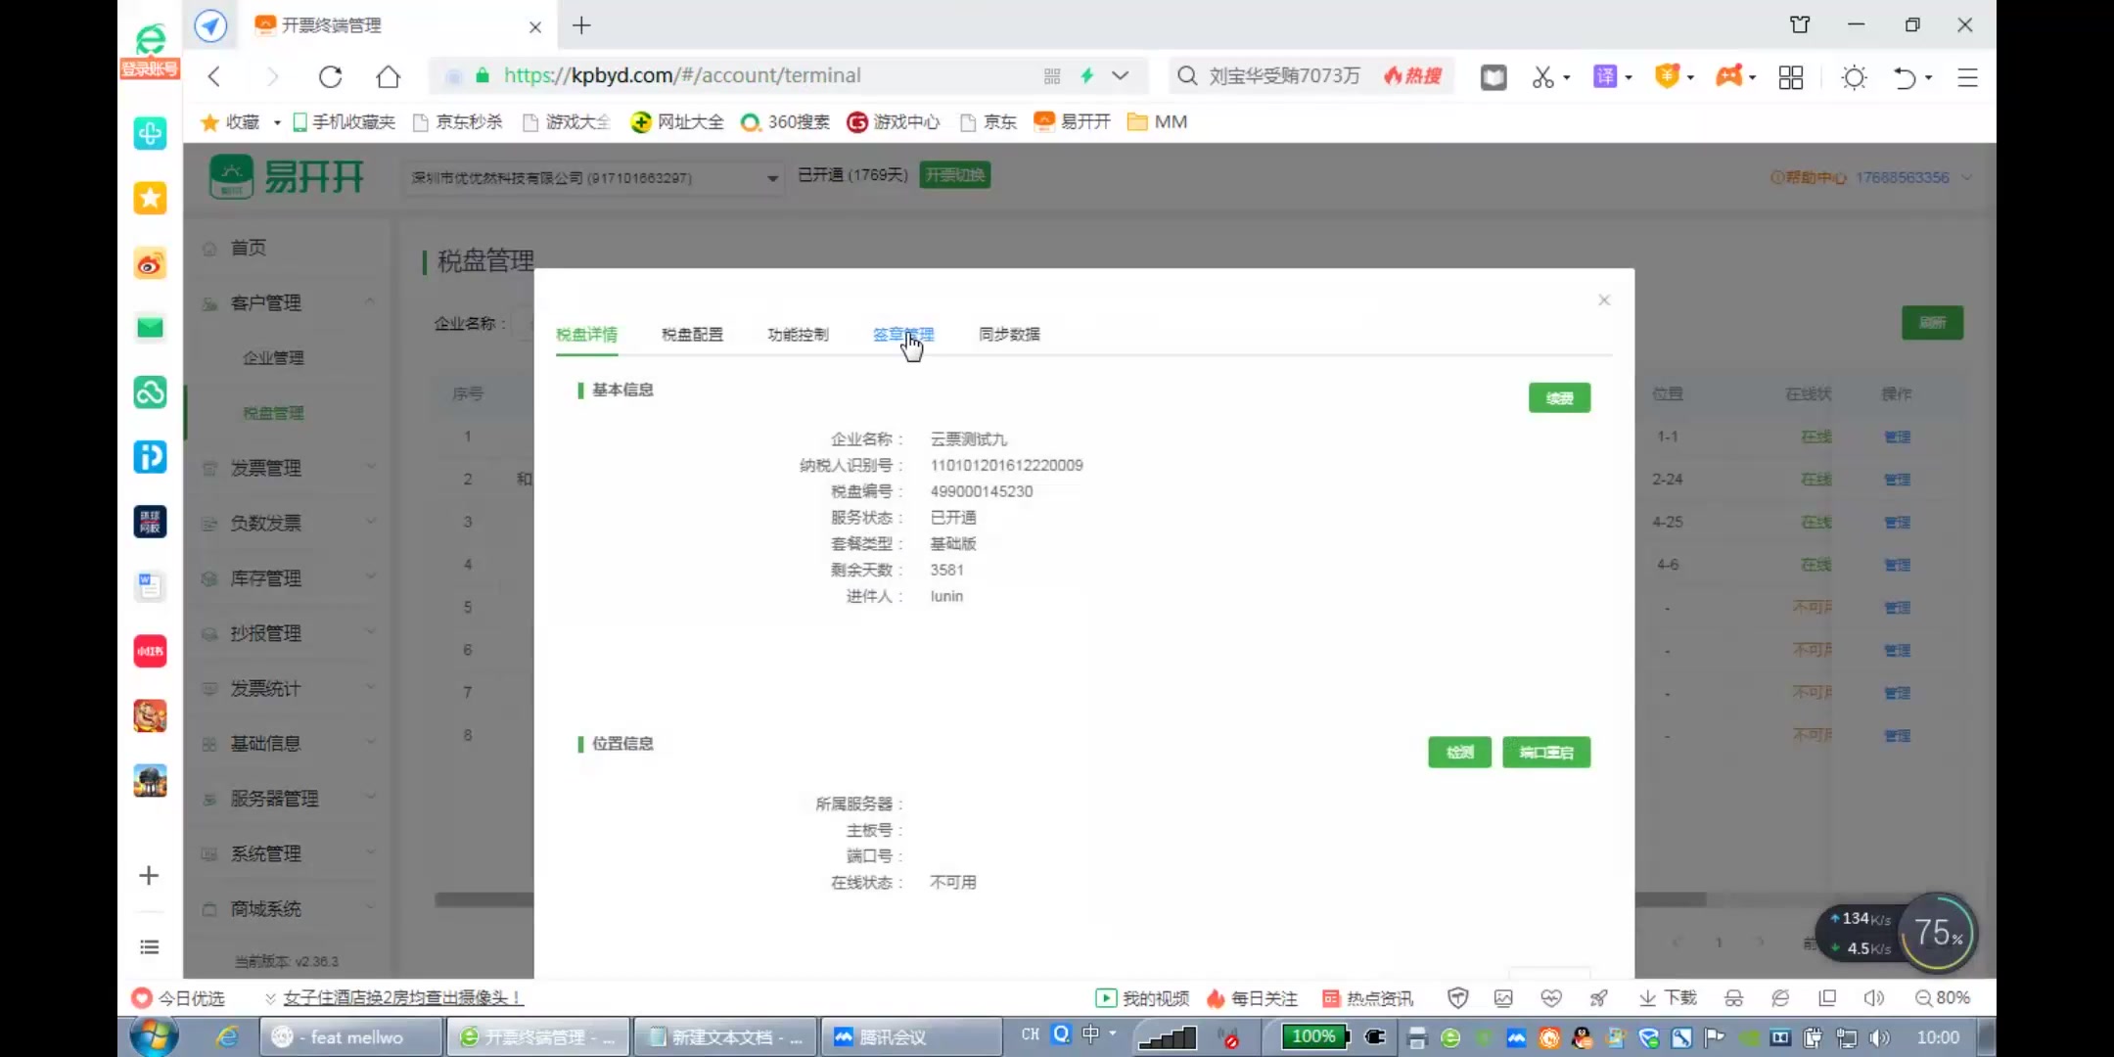Open the translate extension icon
This screenshot has height=1057, width=2114.
pyautogui.click(x=1605, y=76)
